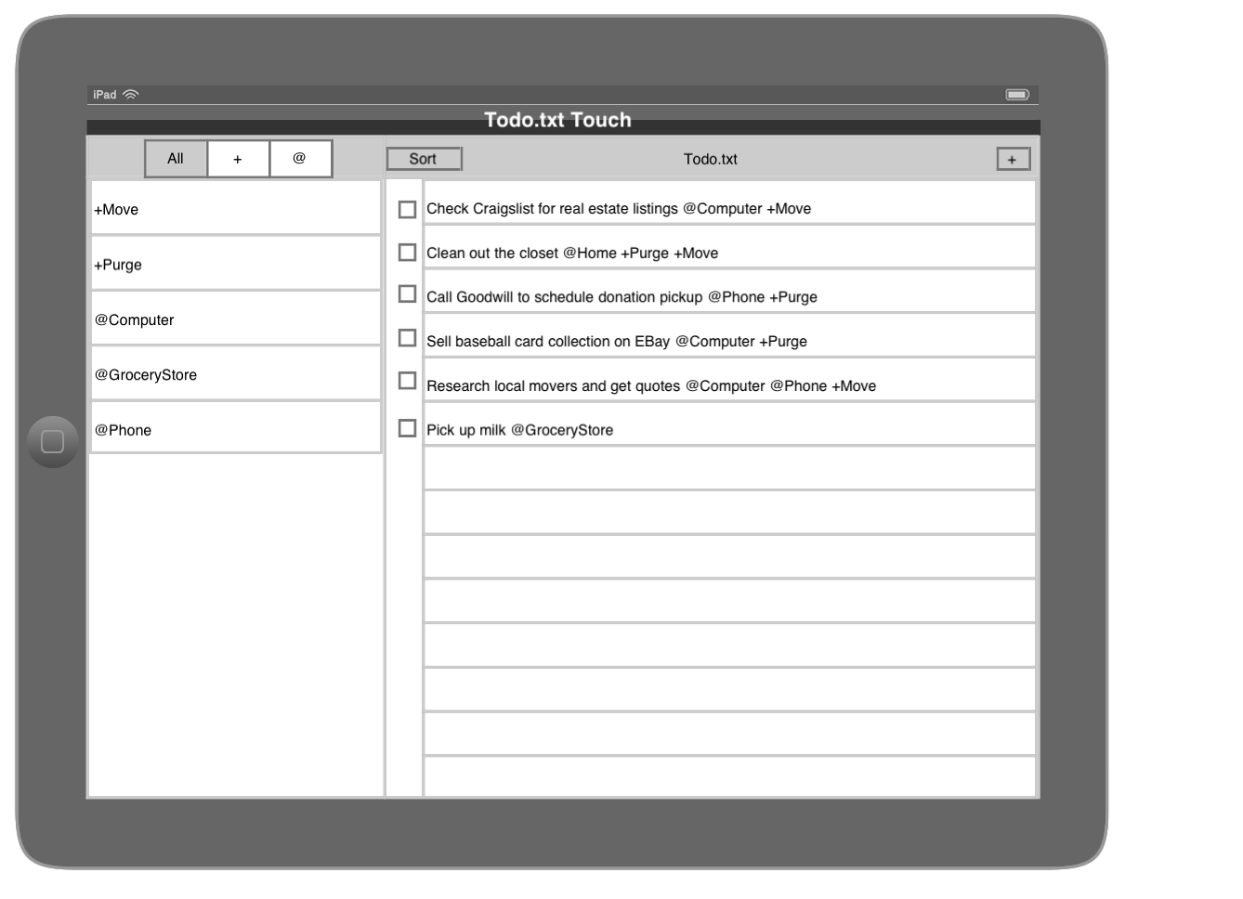This screenshot has width=1243, height=899.
Task: Open the @GroceryStore context list
Action: tap(235, 375)
